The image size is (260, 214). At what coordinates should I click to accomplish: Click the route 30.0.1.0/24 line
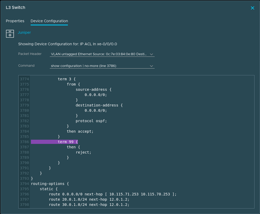click(89, 205)
